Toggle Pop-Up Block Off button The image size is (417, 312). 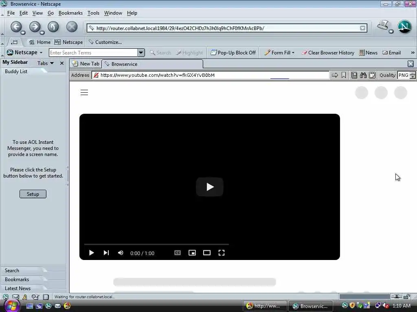233,53
